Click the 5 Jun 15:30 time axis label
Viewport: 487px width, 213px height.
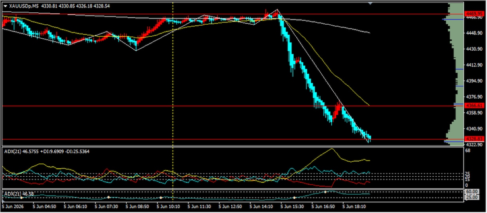coord(292,207)
